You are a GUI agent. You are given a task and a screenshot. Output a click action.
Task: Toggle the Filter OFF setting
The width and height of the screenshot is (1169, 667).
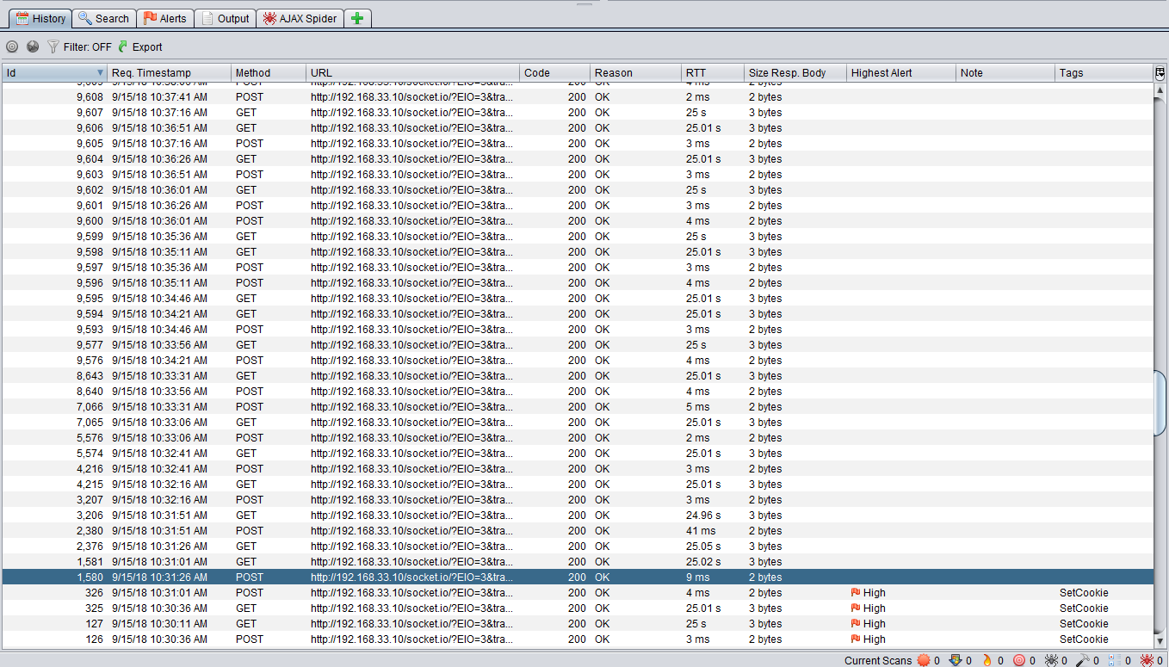[88, 46]
